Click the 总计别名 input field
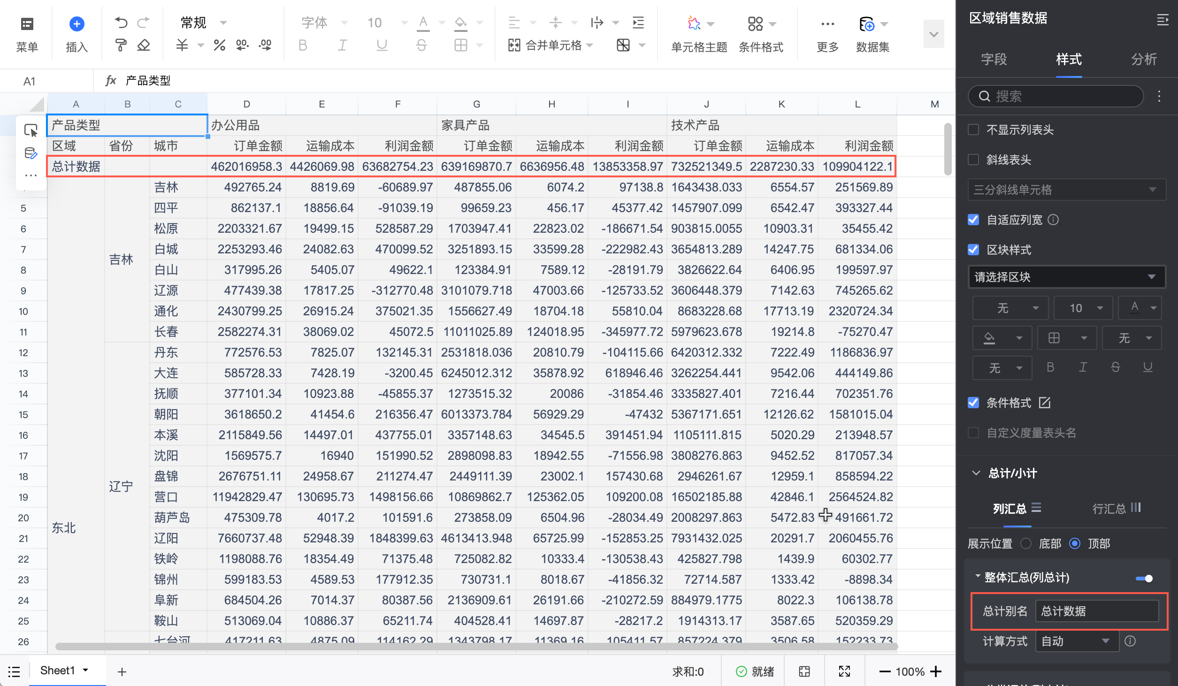 (1096, 611)
